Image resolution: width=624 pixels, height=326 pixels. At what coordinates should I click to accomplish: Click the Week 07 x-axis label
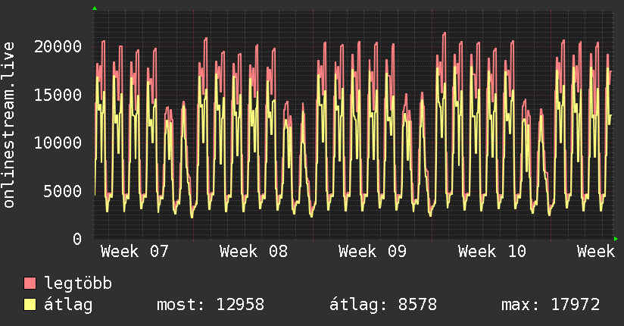coord(135,252)
